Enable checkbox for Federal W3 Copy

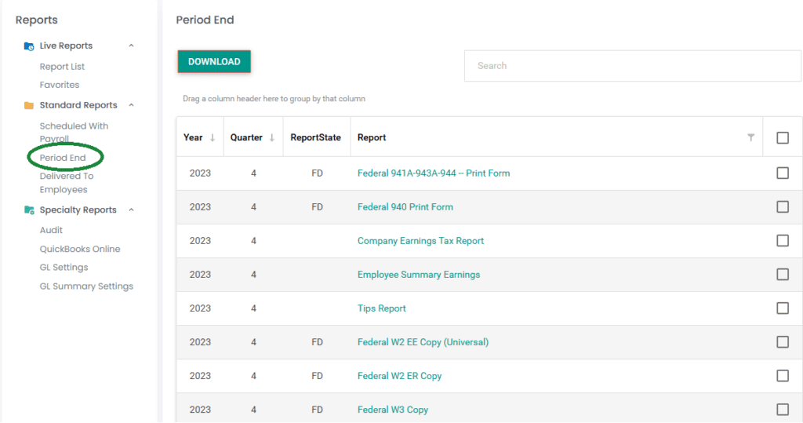click(x=782, y=410)
